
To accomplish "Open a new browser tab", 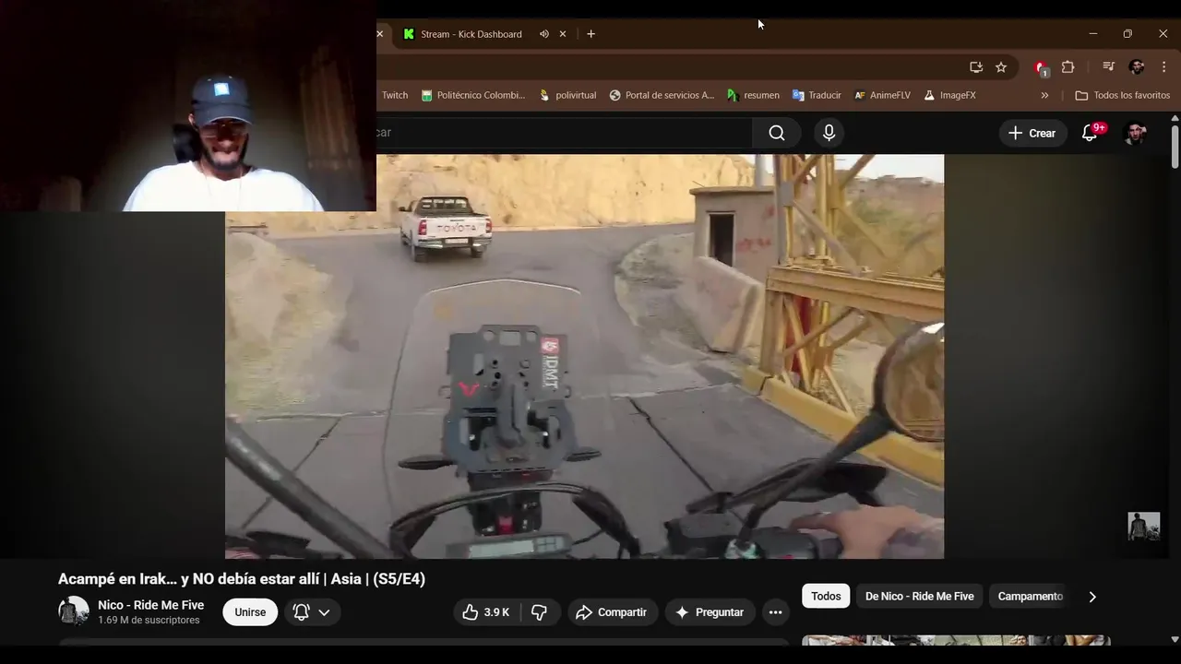I will pyautogui.click(x=590, y=34).
